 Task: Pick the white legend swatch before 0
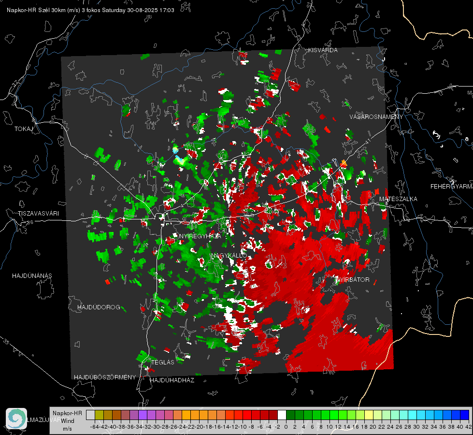click(x=282, y=415)
